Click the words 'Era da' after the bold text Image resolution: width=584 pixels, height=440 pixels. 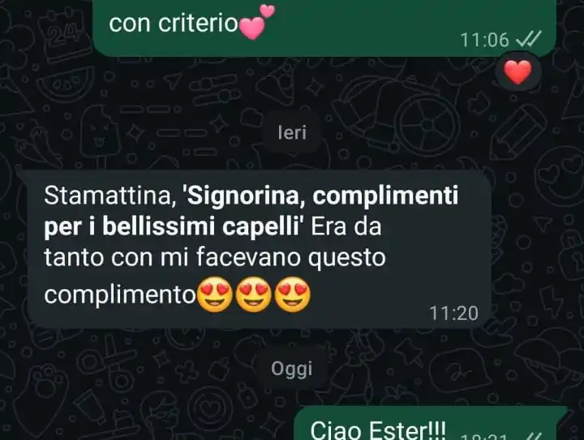pos(346,226)
